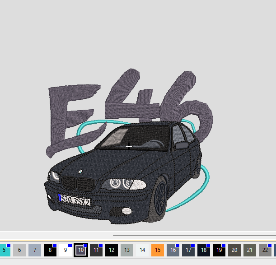Select near-black swatch 18

click(204, 250)
